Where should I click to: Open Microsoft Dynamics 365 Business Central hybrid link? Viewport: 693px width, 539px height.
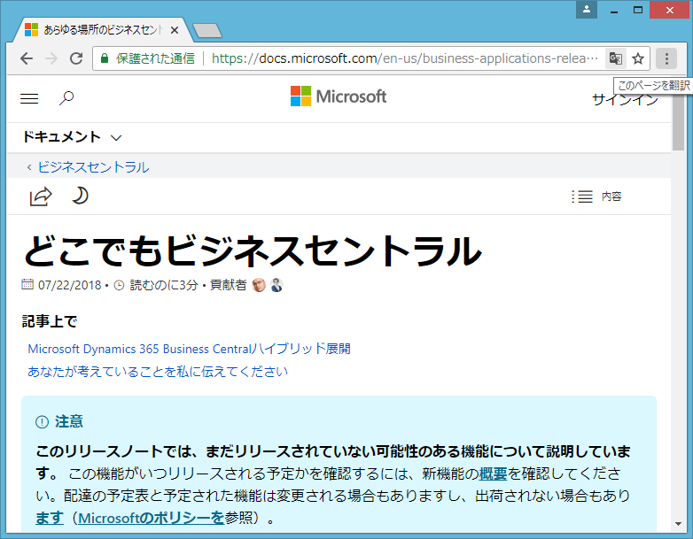(x=189, y=349)
